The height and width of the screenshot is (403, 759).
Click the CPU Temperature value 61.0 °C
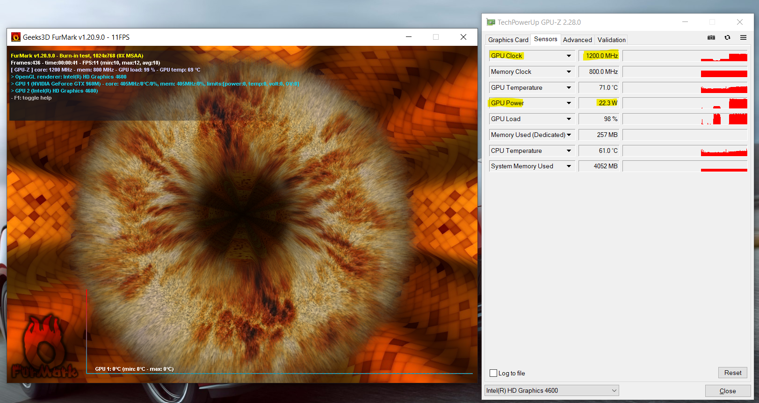599,151
